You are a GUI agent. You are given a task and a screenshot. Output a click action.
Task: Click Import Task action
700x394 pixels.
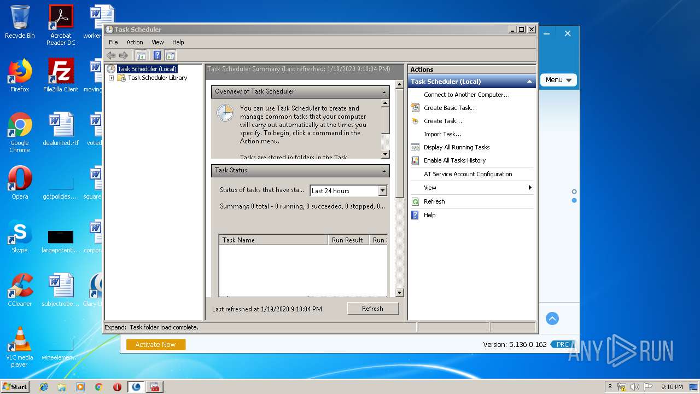click(x=442, y=134)
